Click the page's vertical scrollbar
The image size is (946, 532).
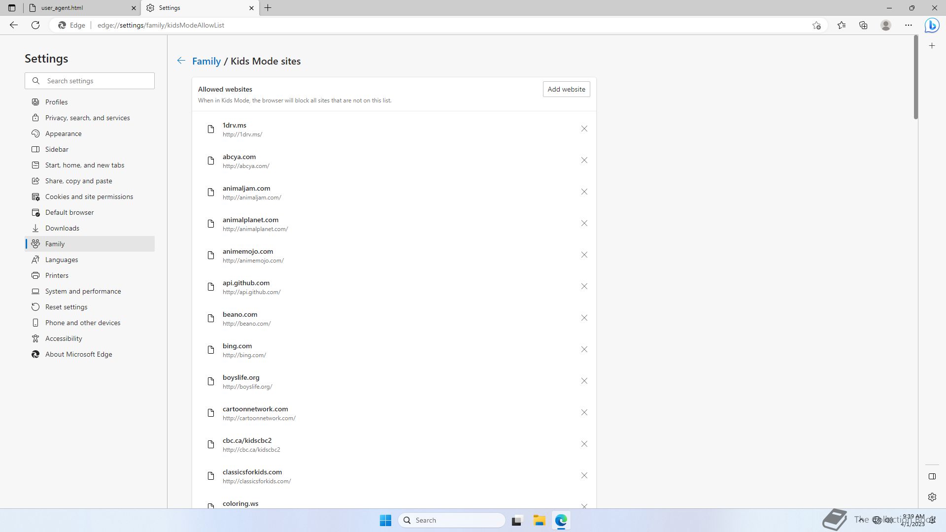pos(915,77)
